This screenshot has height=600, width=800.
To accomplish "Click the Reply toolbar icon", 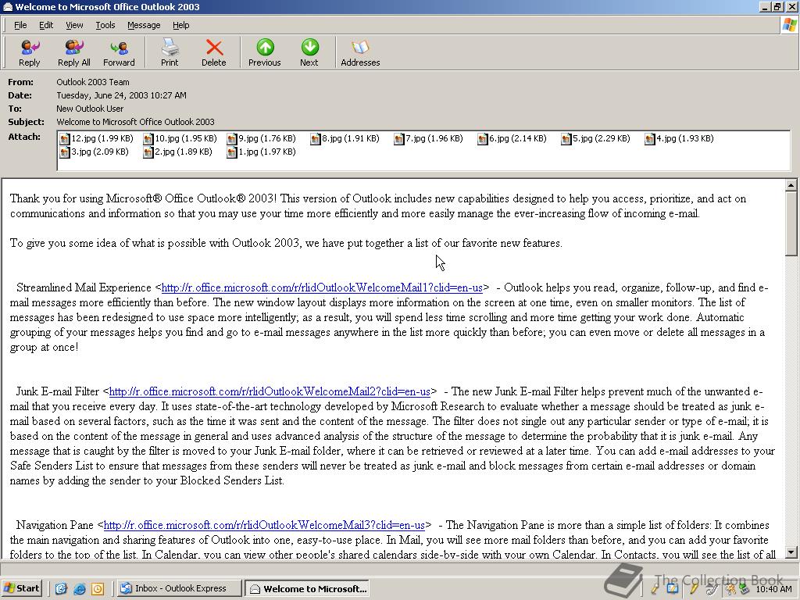I will coord(30,53).
